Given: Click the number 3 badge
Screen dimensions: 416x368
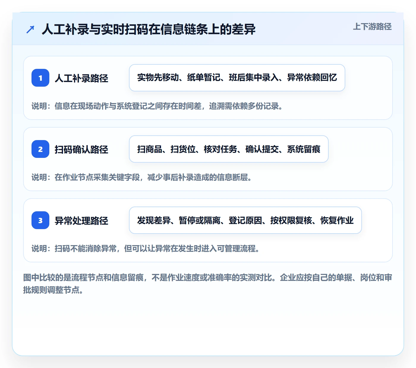Looking at the screenshot, I should (x=40, y=220).
